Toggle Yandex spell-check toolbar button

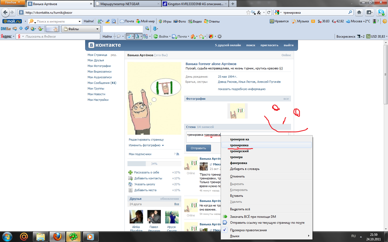(x=130, y=36)
